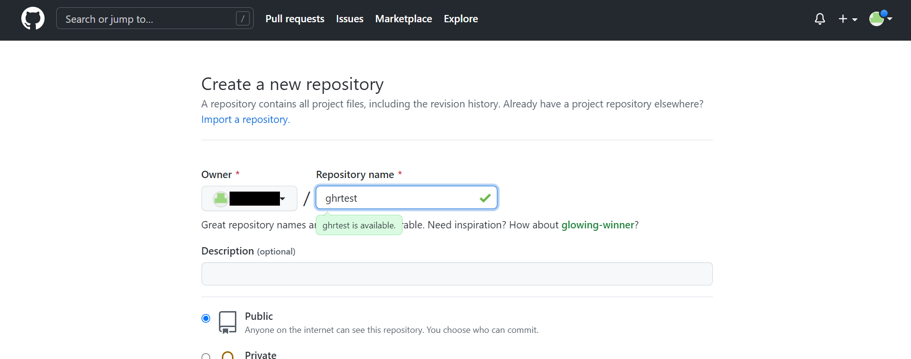Screen dimensions: 911x359
Task: Open Explore in the top nav
Action: [461, 19]
